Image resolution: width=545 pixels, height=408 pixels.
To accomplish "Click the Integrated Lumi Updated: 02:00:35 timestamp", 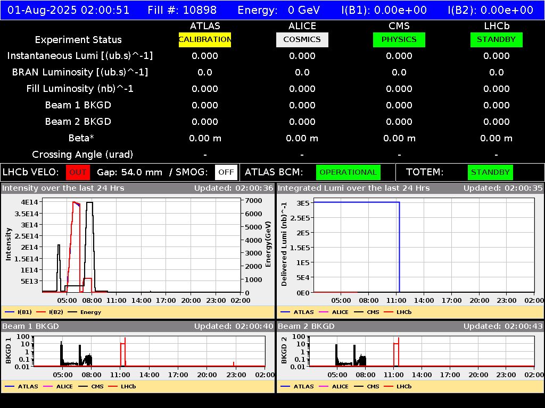I will (x=503, y=188).
